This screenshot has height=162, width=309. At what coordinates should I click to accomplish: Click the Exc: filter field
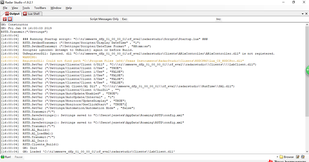172,19
